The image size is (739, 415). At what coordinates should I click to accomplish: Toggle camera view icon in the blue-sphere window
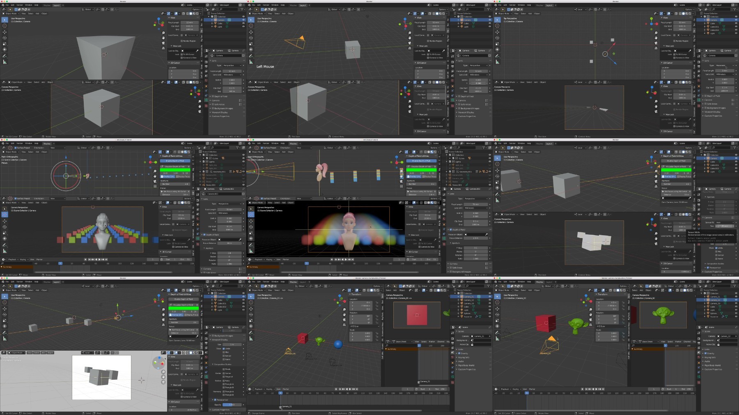(x=344, y=320)
